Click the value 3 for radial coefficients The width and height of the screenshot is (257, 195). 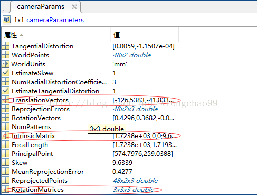(115, 82)
